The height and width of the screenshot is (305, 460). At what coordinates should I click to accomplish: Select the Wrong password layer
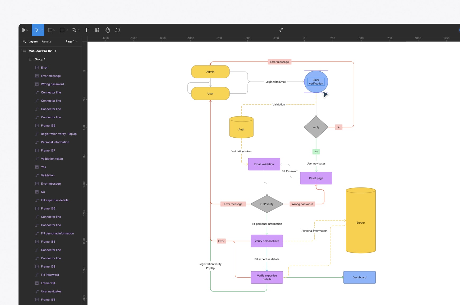coord(52,84)
